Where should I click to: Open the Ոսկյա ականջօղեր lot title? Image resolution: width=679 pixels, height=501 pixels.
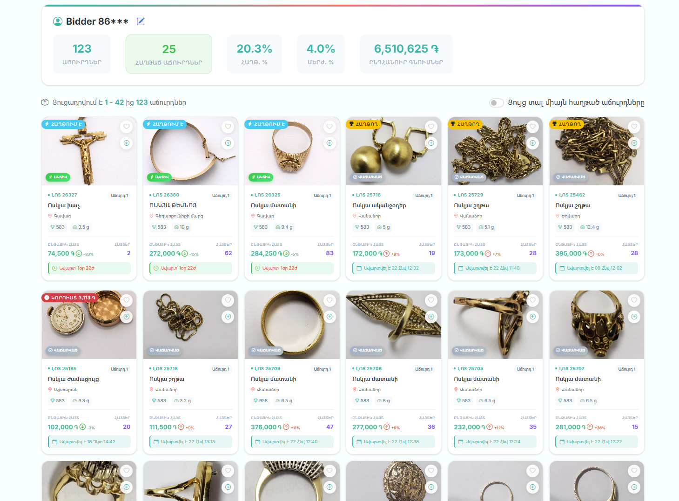tap(379, 205)
